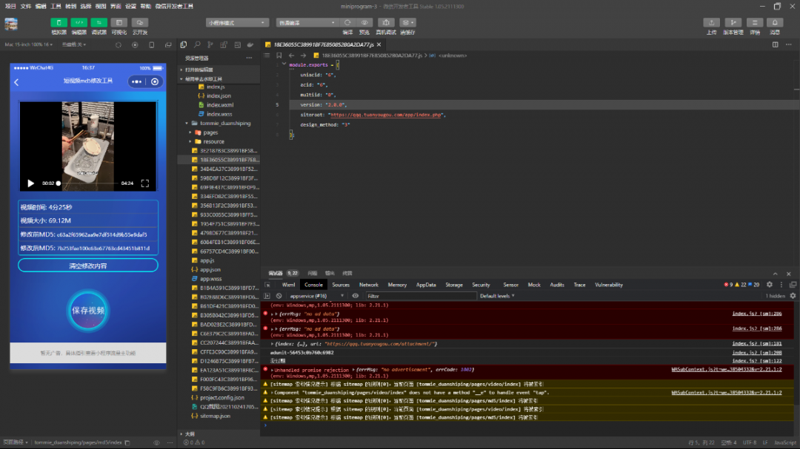
Task: Click the video fullscreen icon
Action: (145, 183)
